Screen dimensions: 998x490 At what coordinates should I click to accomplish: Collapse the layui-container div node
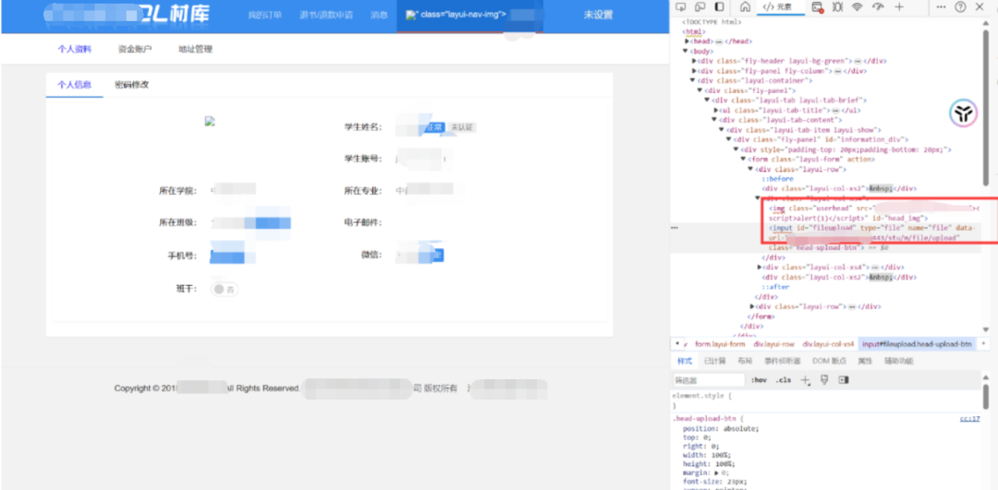pos(693,80)
